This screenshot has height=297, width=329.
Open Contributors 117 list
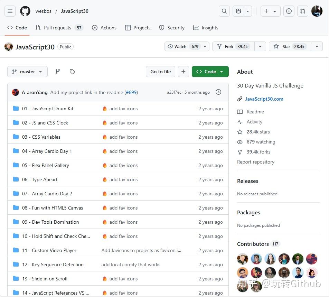258,244
